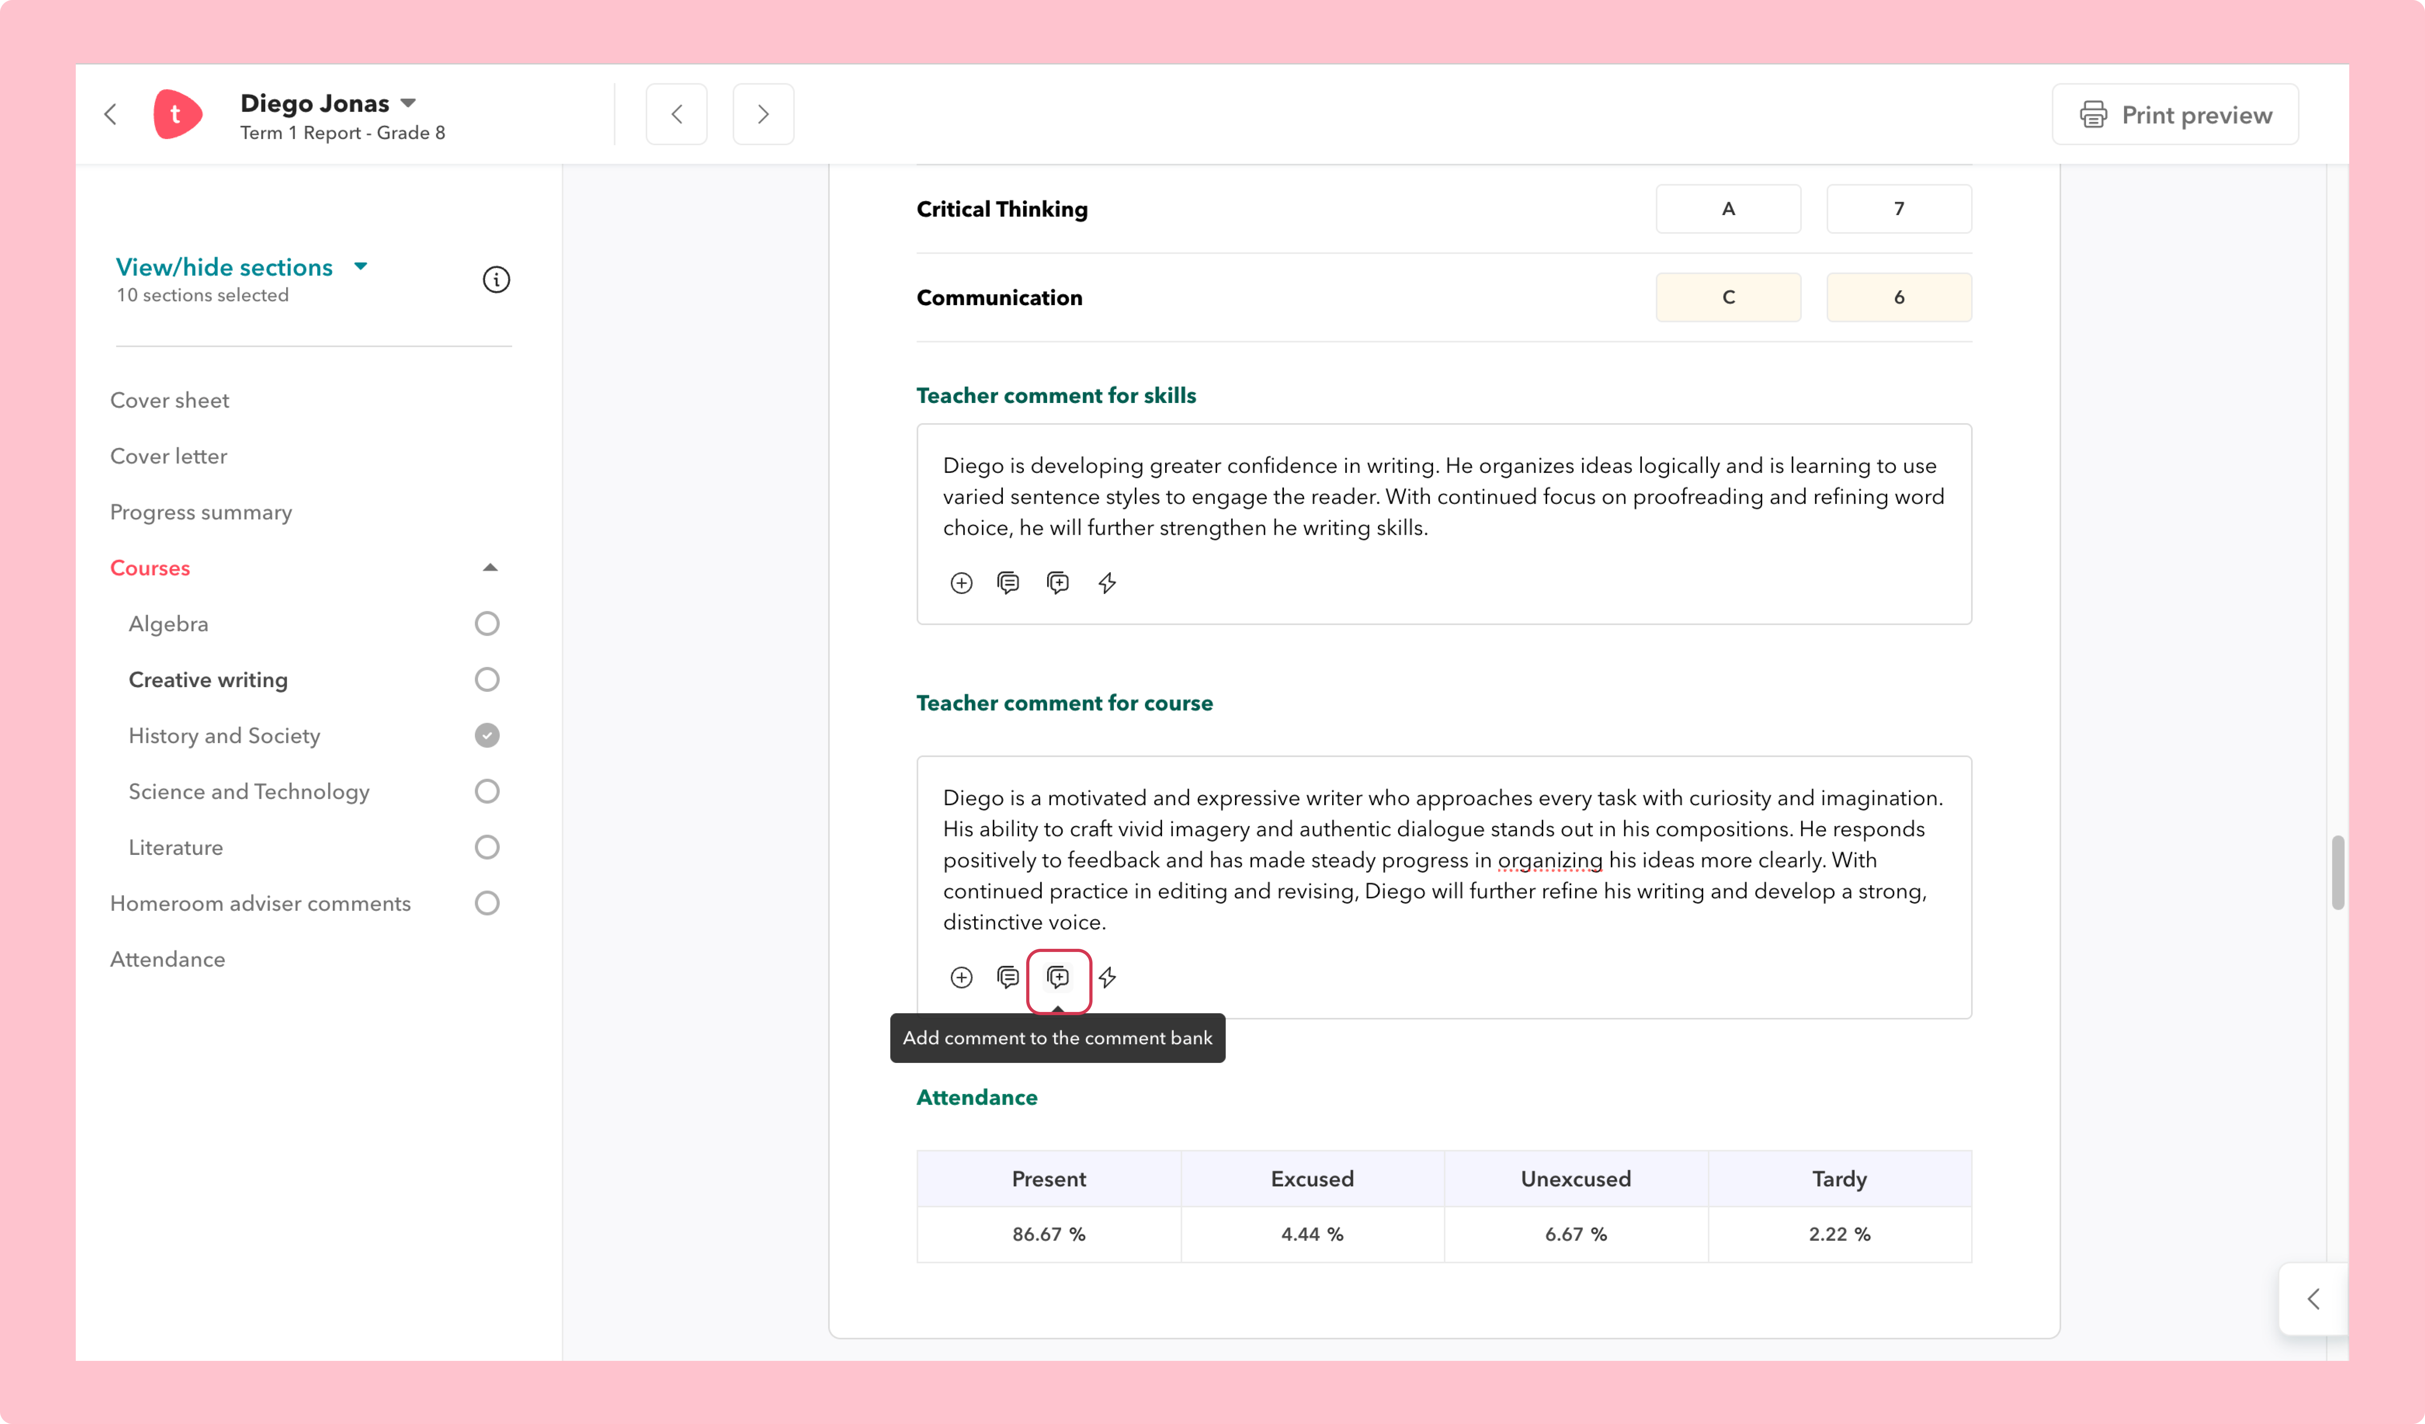Open the Print preview
This screenshot has width=2425, height=1424.
2175,114
